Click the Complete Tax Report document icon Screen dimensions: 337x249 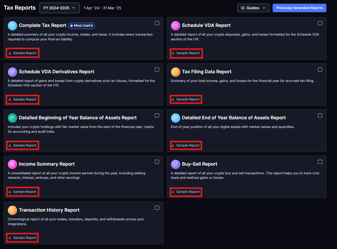click(13, 26)
